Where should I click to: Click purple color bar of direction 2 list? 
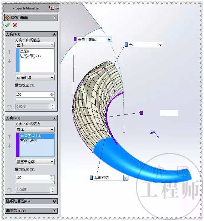pyautogui.click(x=17, y=145)
